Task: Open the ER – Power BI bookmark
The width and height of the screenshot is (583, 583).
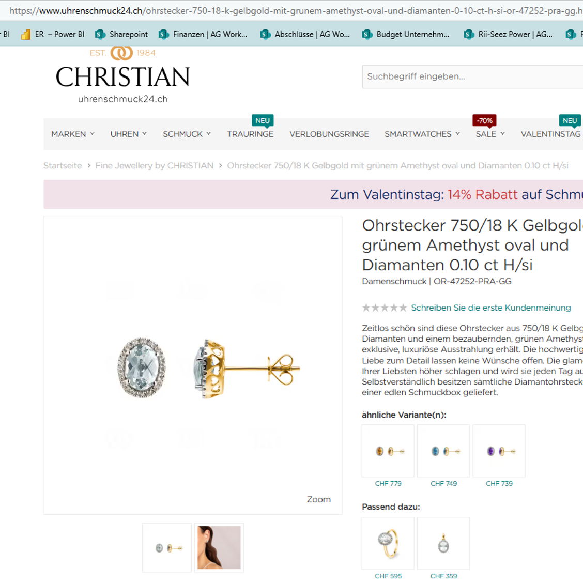Action: pos(53,34)
